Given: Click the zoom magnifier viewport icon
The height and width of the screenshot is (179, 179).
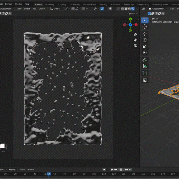Looking at the screenshot, I should click(135, 35).
